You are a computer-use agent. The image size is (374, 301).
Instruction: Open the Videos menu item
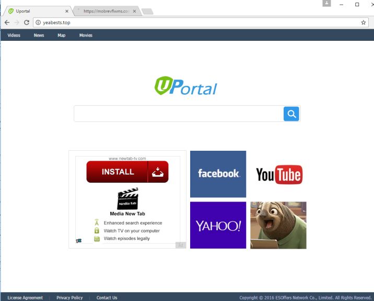click(14, 36)
